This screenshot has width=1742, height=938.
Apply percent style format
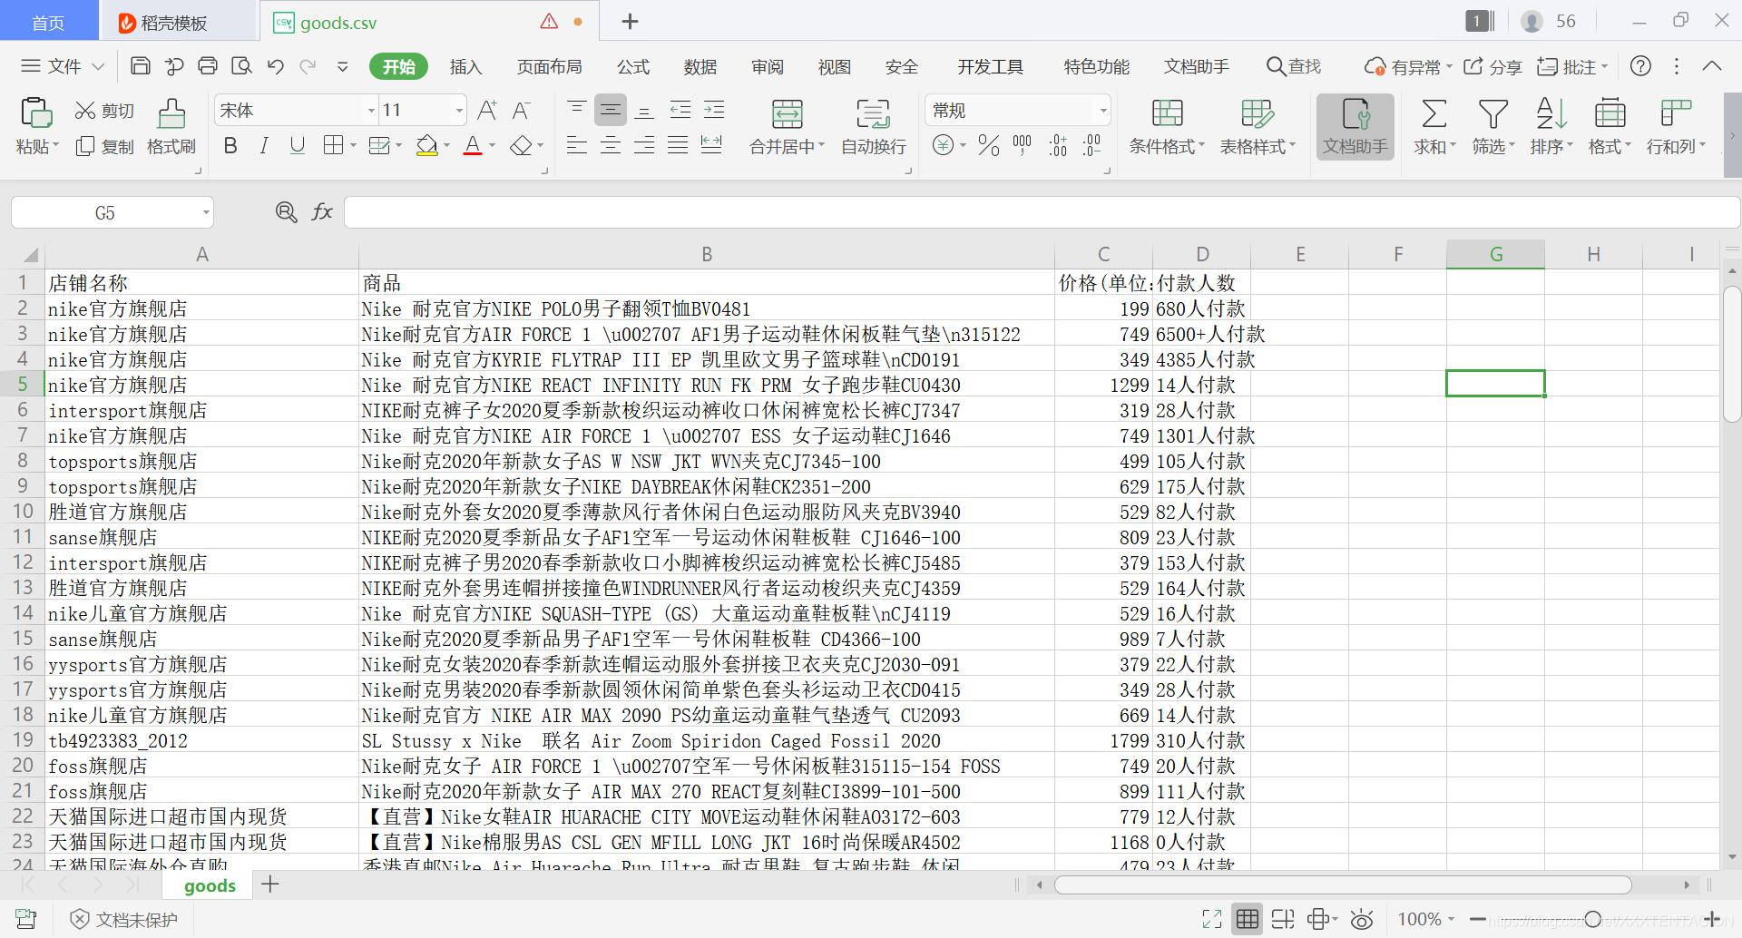click(989, 145)
